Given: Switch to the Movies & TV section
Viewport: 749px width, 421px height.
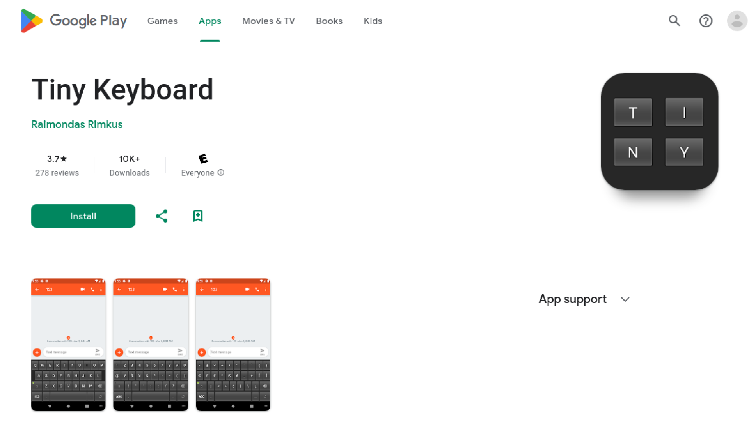Looking at the screenshot, I should [x=268, y=21].
